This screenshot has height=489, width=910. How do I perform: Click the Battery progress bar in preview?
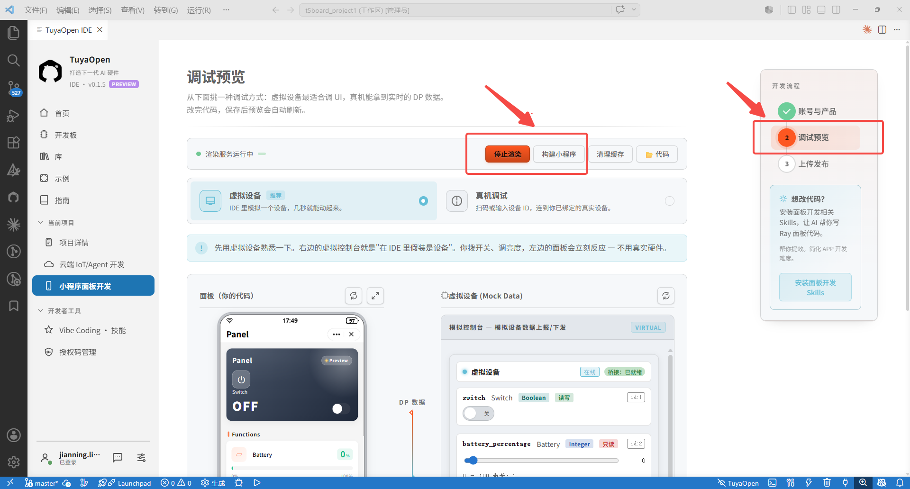(x=292, y=468)
